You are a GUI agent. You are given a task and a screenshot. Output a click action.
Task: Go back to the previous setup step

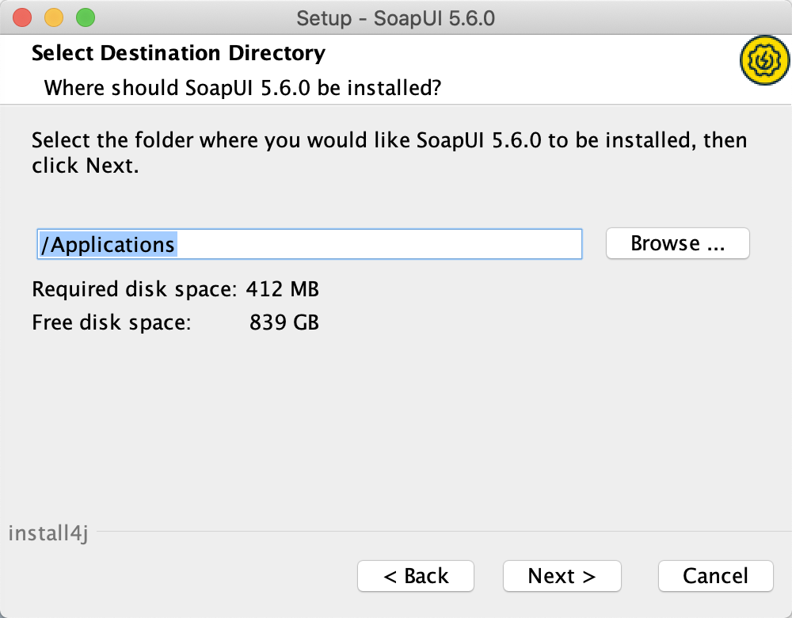pos(415,576)
